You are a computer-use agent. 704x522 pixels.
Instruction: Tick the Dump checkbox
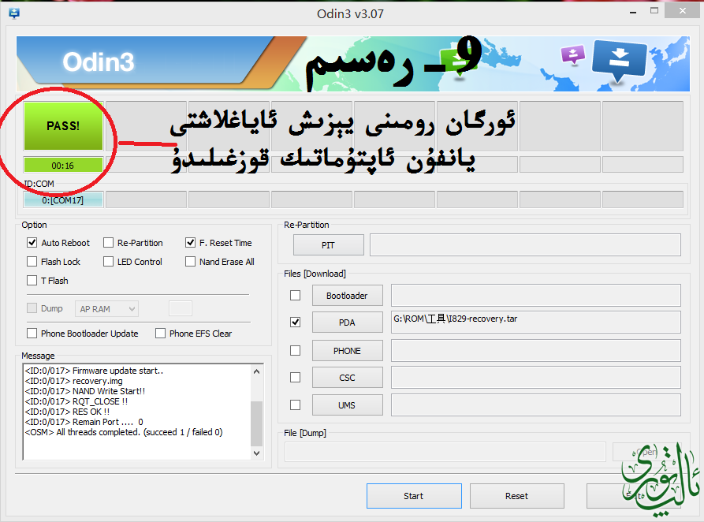click(32, 308)
